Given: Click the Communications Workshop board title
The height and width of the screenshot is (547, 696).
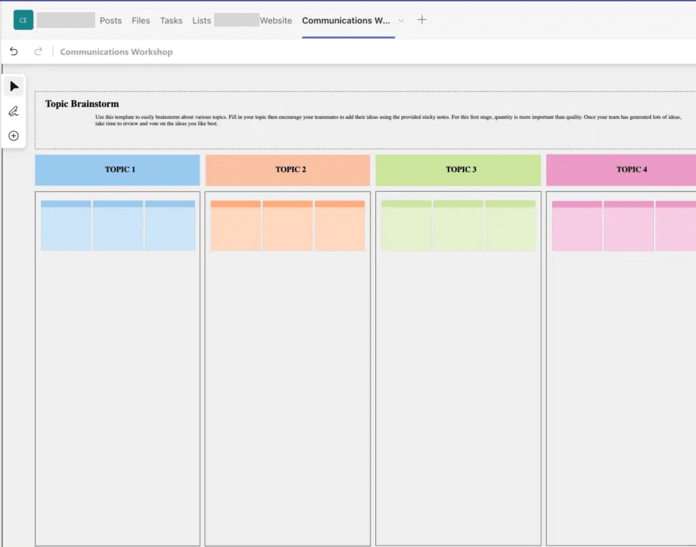Looking at the screenshot, I should point(116,52).
